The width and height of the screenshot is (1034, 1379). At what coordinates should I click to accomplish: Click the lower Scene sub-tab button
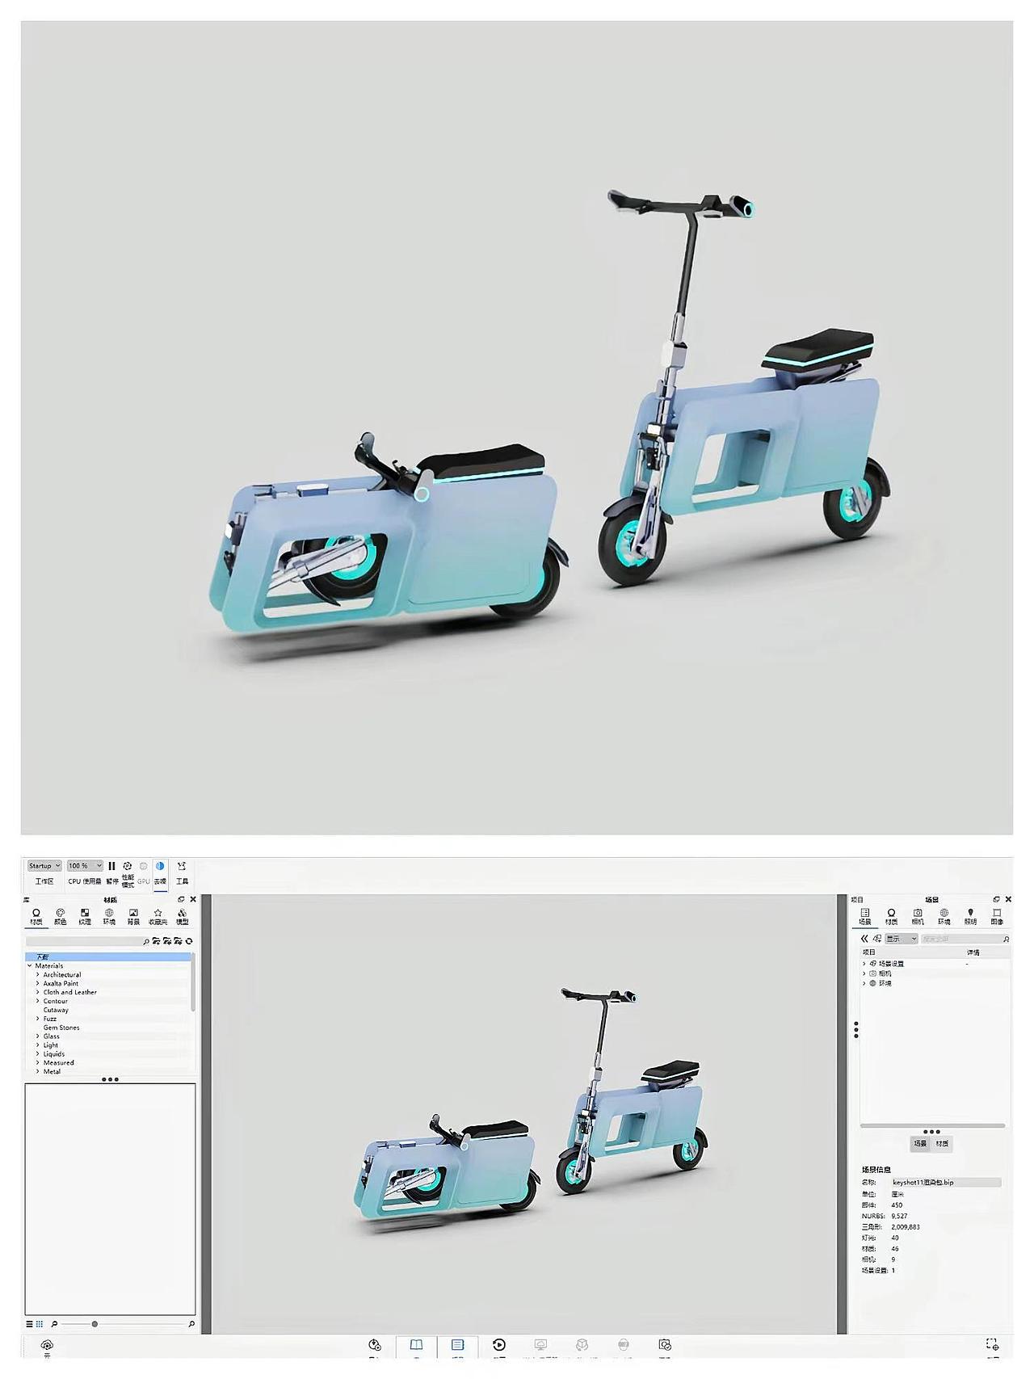click(x=920, y=1144)
